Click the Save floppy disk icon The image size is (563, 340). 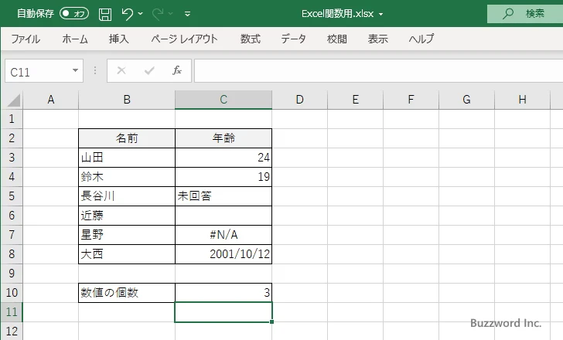pyautogui.click(x=105, y=14)
